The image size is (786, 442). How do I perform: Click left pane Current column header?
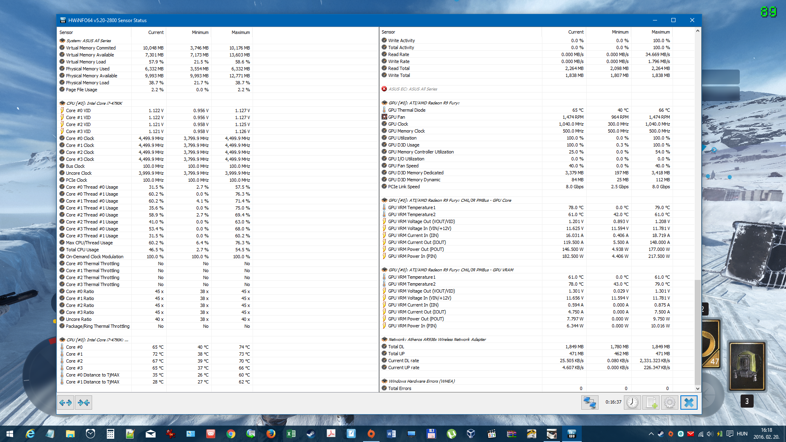pos(149,32)
